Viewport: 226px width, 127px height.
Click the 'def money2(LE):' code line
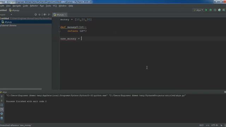pos(73,27)
